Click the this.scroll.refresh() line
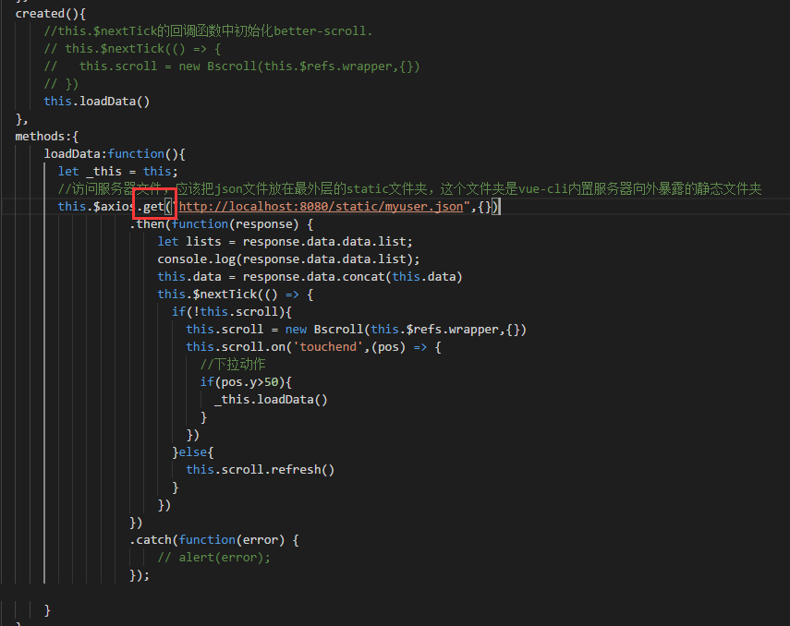The width and height of the screenshot is (790, 626). (261, 469)
